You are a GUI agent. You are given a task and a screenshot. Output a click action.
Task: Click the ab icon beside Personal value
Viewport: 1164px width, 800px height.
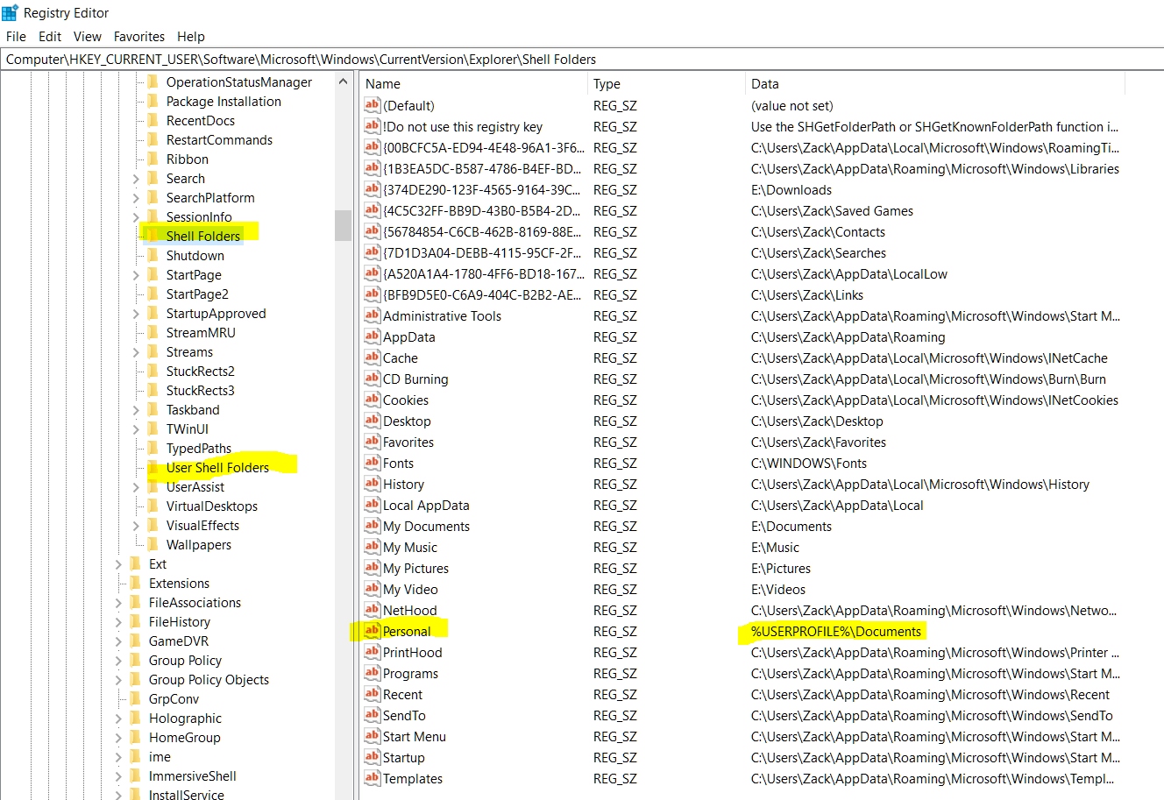pyautogui.click(x=372, y=631)
